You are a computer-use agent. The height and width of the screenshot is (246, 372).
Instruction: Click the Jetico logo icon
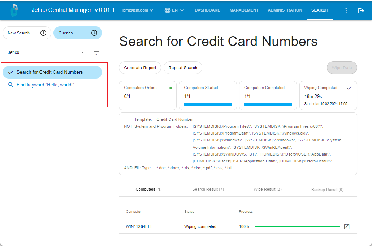[14, 10]
